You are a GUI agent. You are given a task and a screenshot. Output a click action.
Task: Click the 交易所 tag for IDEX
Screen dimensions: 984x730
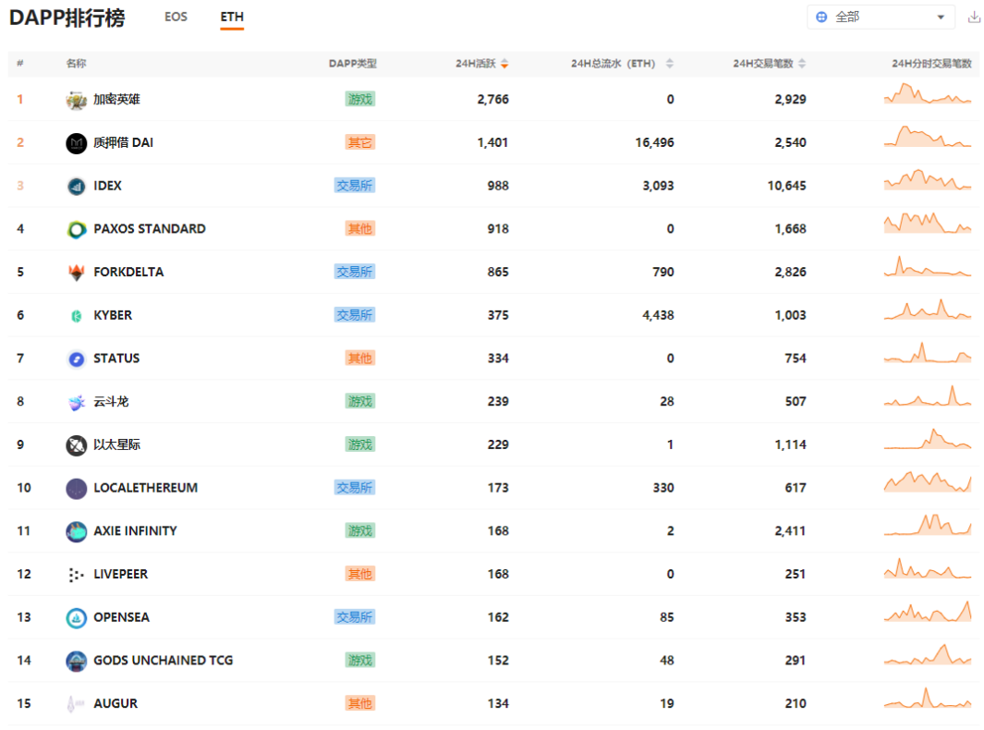coord(355,186)
